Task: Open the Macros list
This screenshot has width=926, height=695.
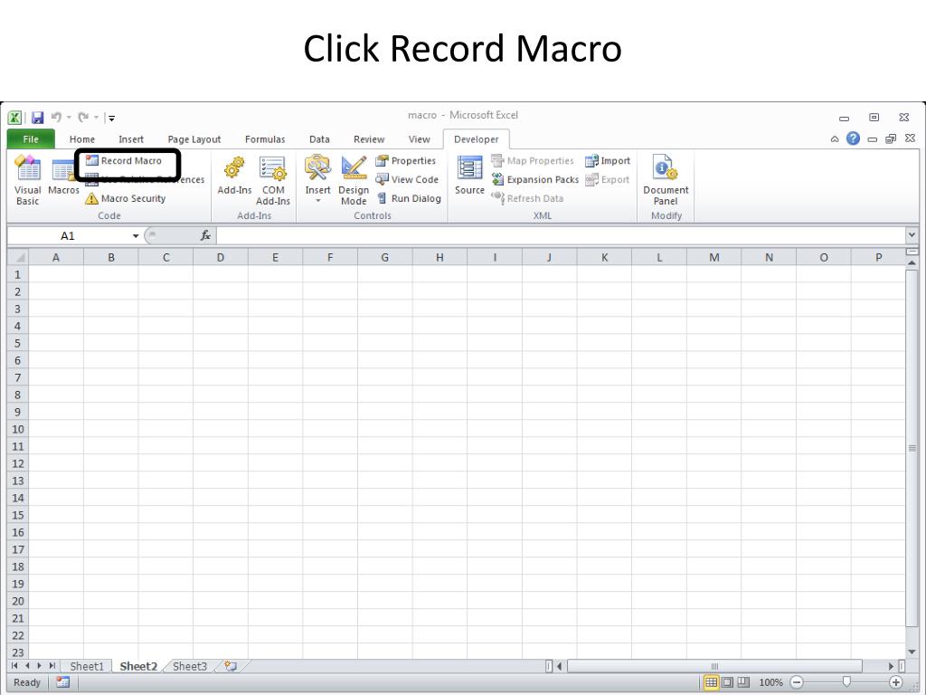Action: click(x=63, y=176)
